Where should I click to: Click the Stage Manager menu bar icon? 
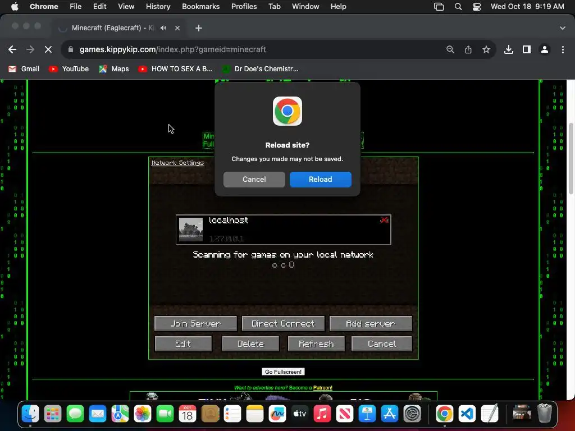(x=439, y=7)
